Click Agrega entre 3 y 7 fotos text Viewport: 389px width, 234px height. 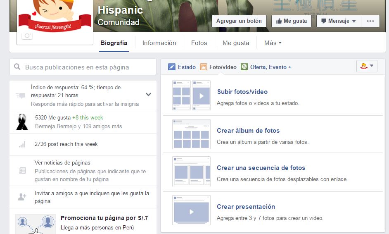270,218
